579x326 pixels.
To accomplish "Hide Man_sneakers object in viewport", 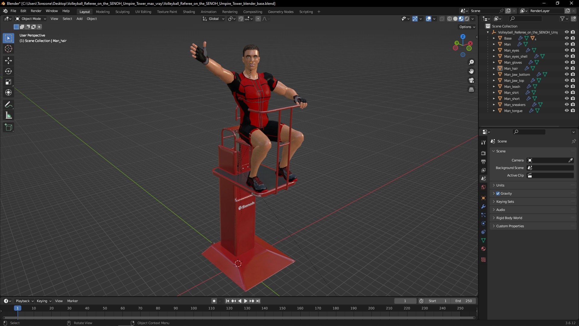I will [567, 104].
